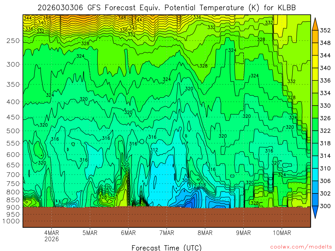Click the 850 pressure level label
This screenshot has width=335, height=251.
[x=13, y=200]
